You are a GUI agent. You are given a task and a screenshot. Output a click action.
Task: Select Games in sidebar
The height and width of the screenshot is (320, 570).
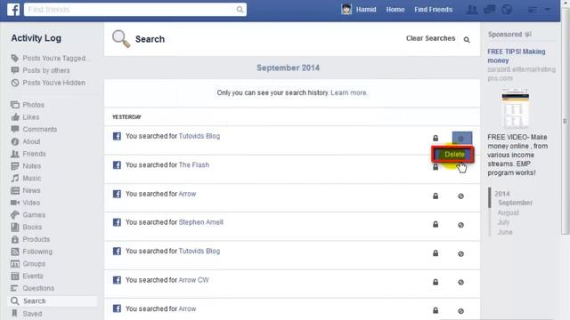(x=28, y=215)
